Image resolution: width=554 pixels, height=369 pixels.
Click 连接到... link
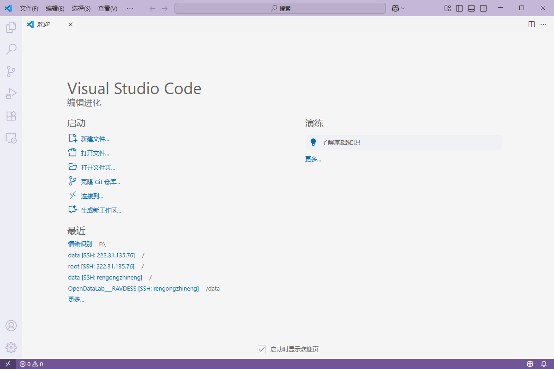(x=92, y=196)
